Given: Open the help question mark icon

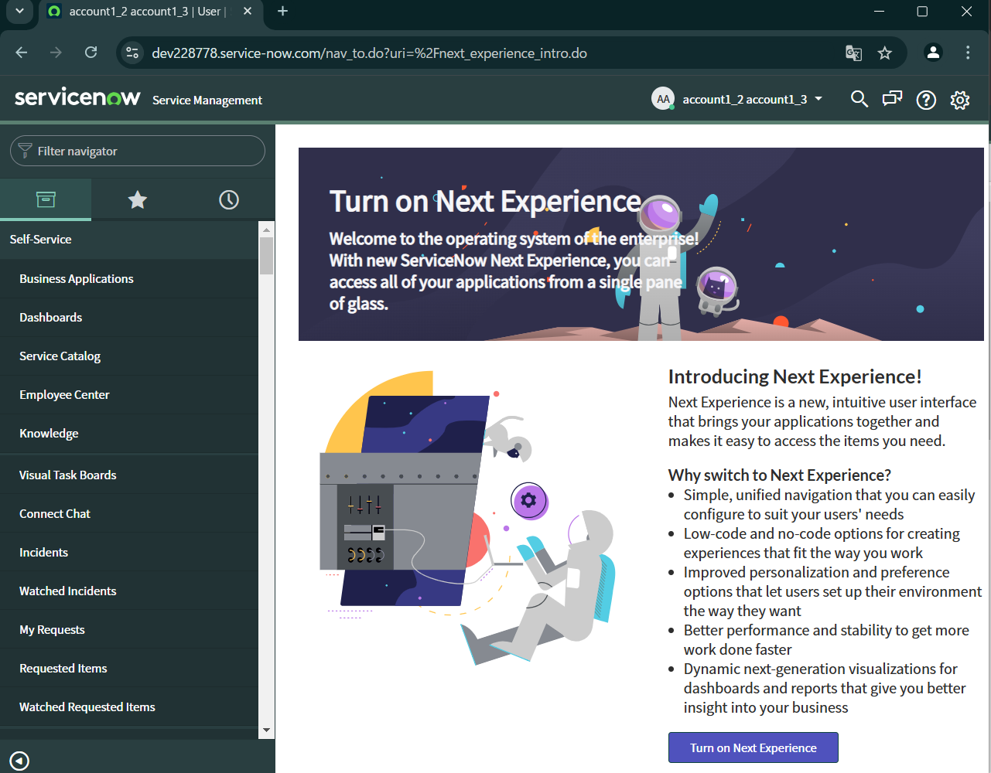Looking at the screenshot, I should (926, 100).
